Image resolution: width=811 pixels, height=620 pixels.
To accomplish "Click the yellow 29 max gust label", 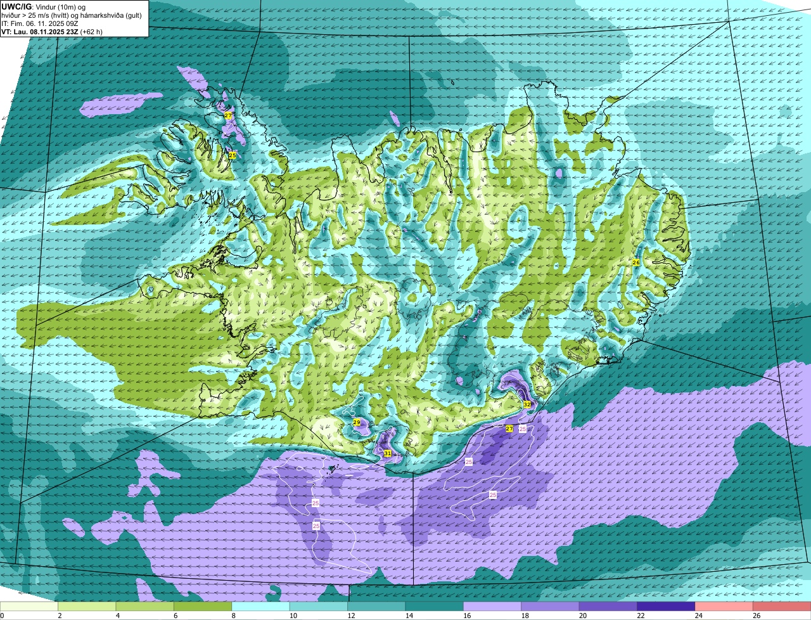I will (357, 422).
